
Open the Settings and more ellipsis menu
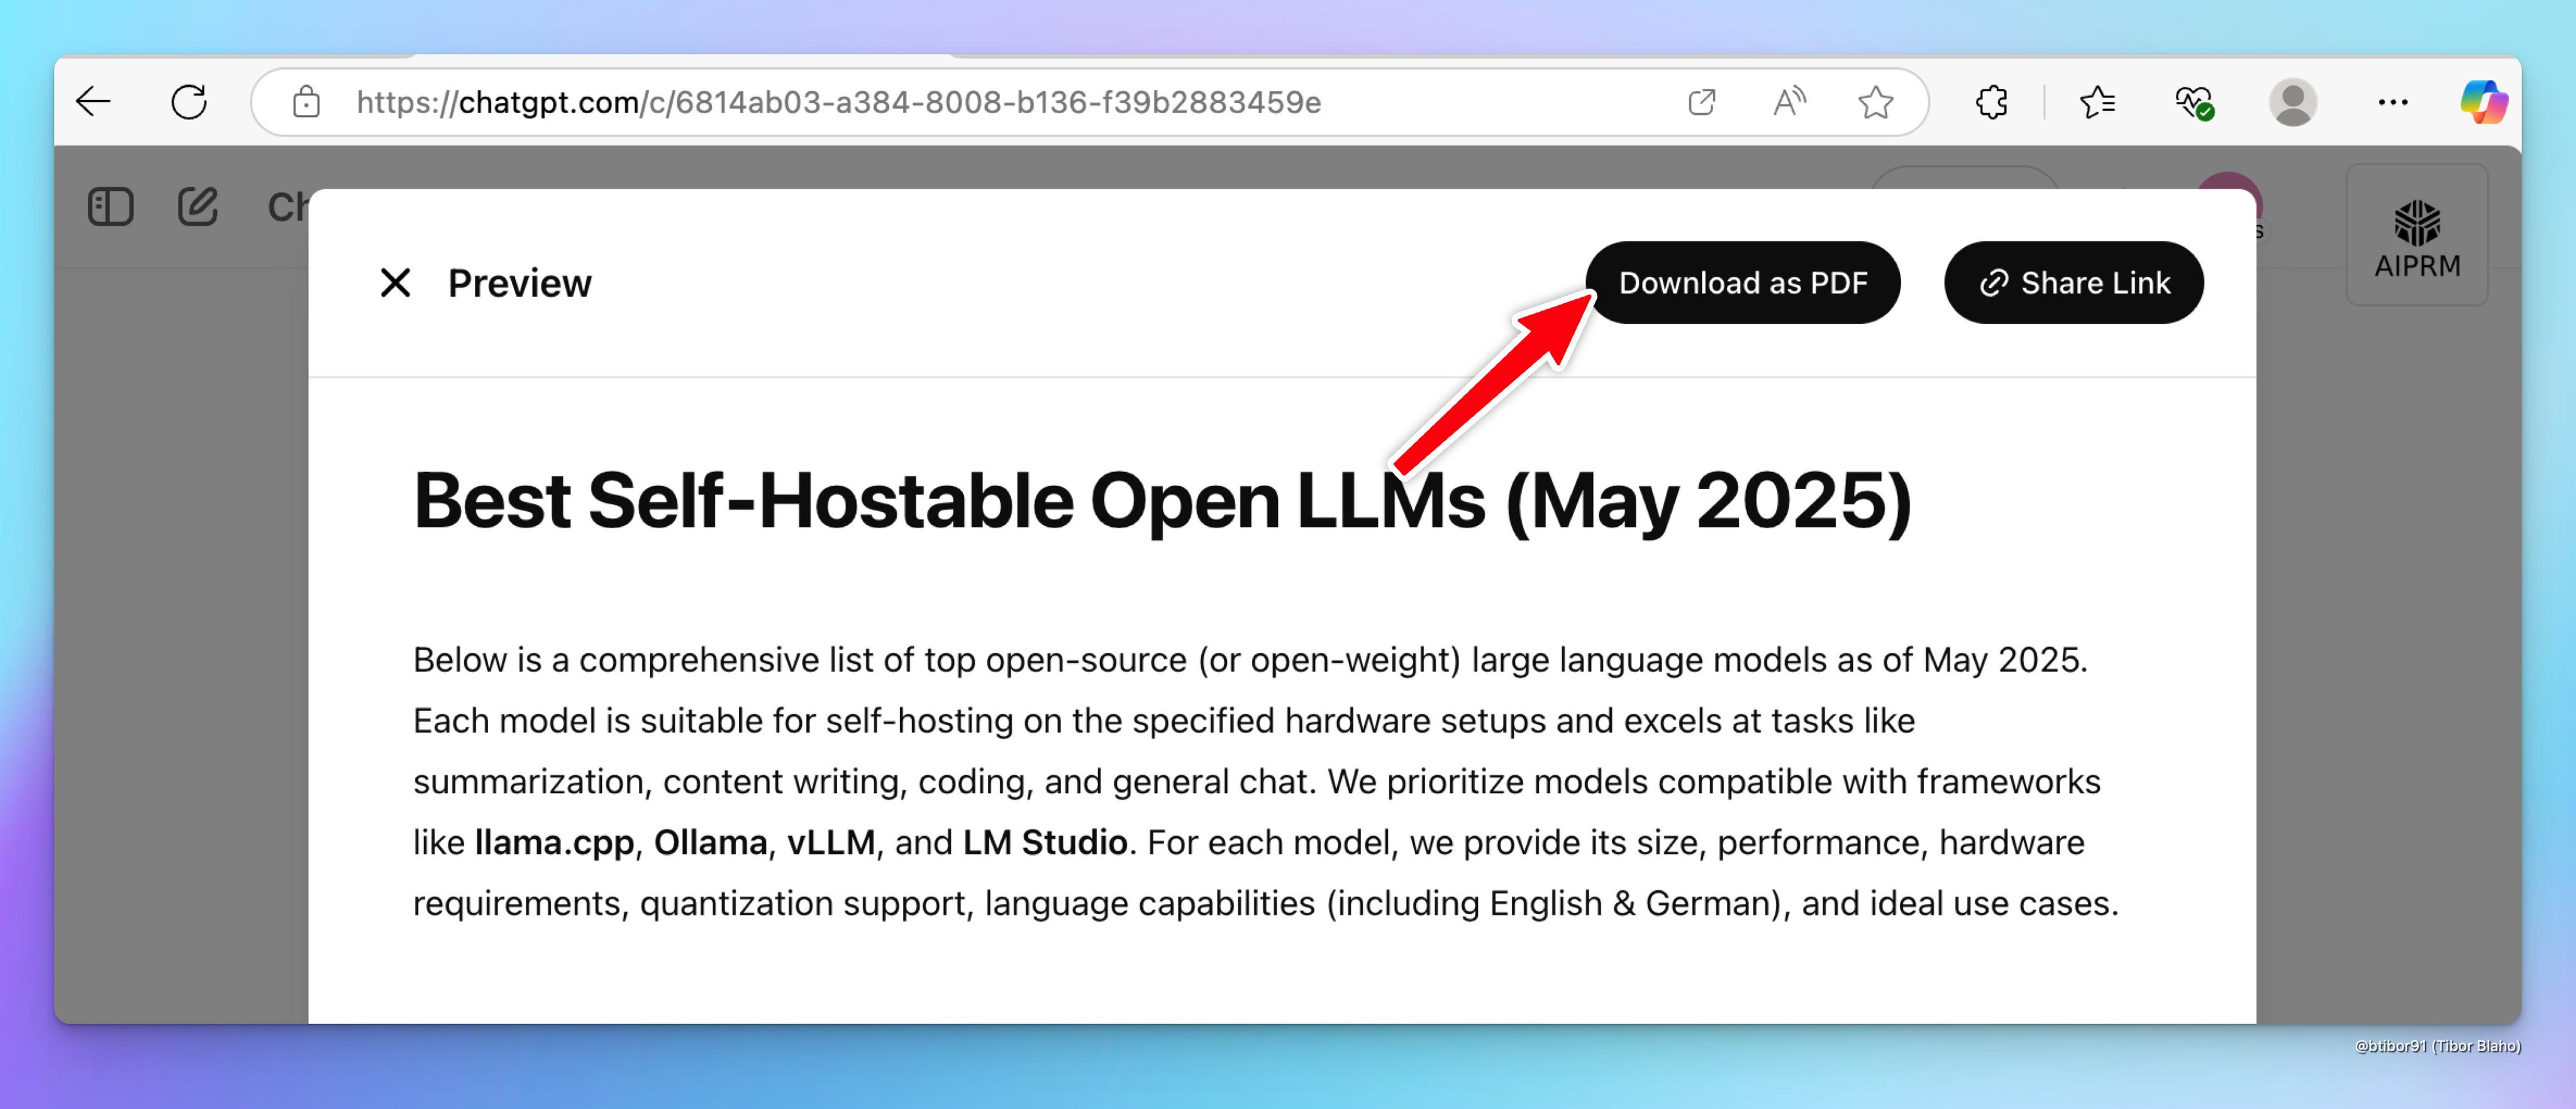(x=2392, y=102)
